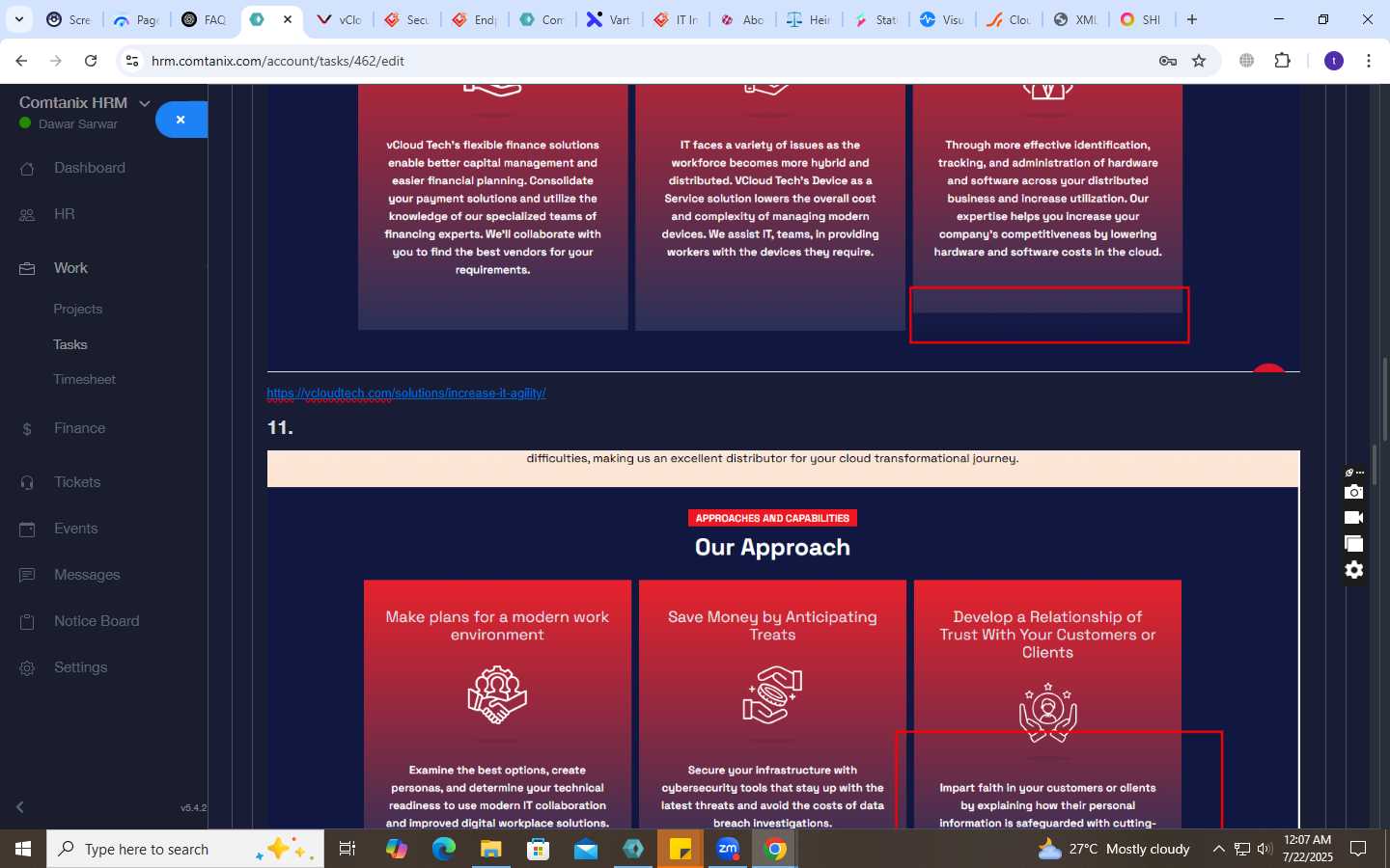Image resolution: width=1390 pixels, height=868 pixels.
Task: Click the floating video record icon
Action: point(1354,518)
